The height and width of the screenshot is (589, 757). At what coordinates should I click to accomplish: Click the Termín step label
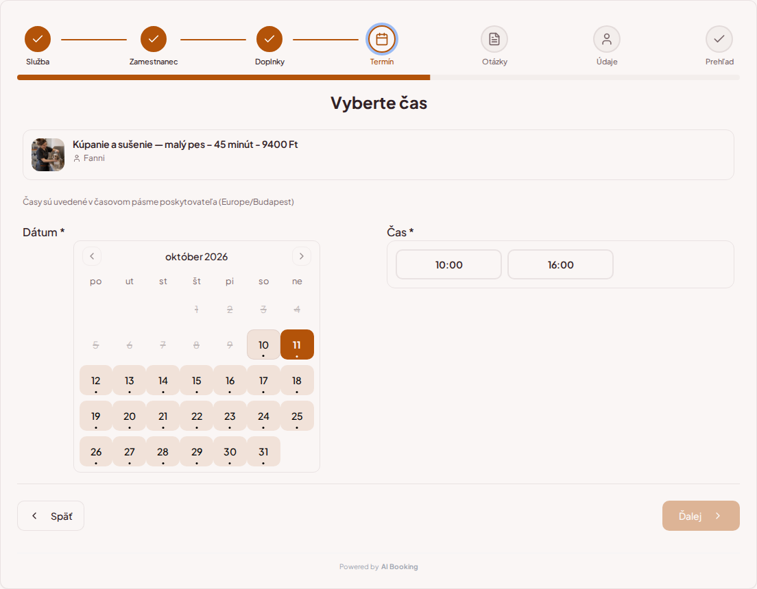(382, 62)
